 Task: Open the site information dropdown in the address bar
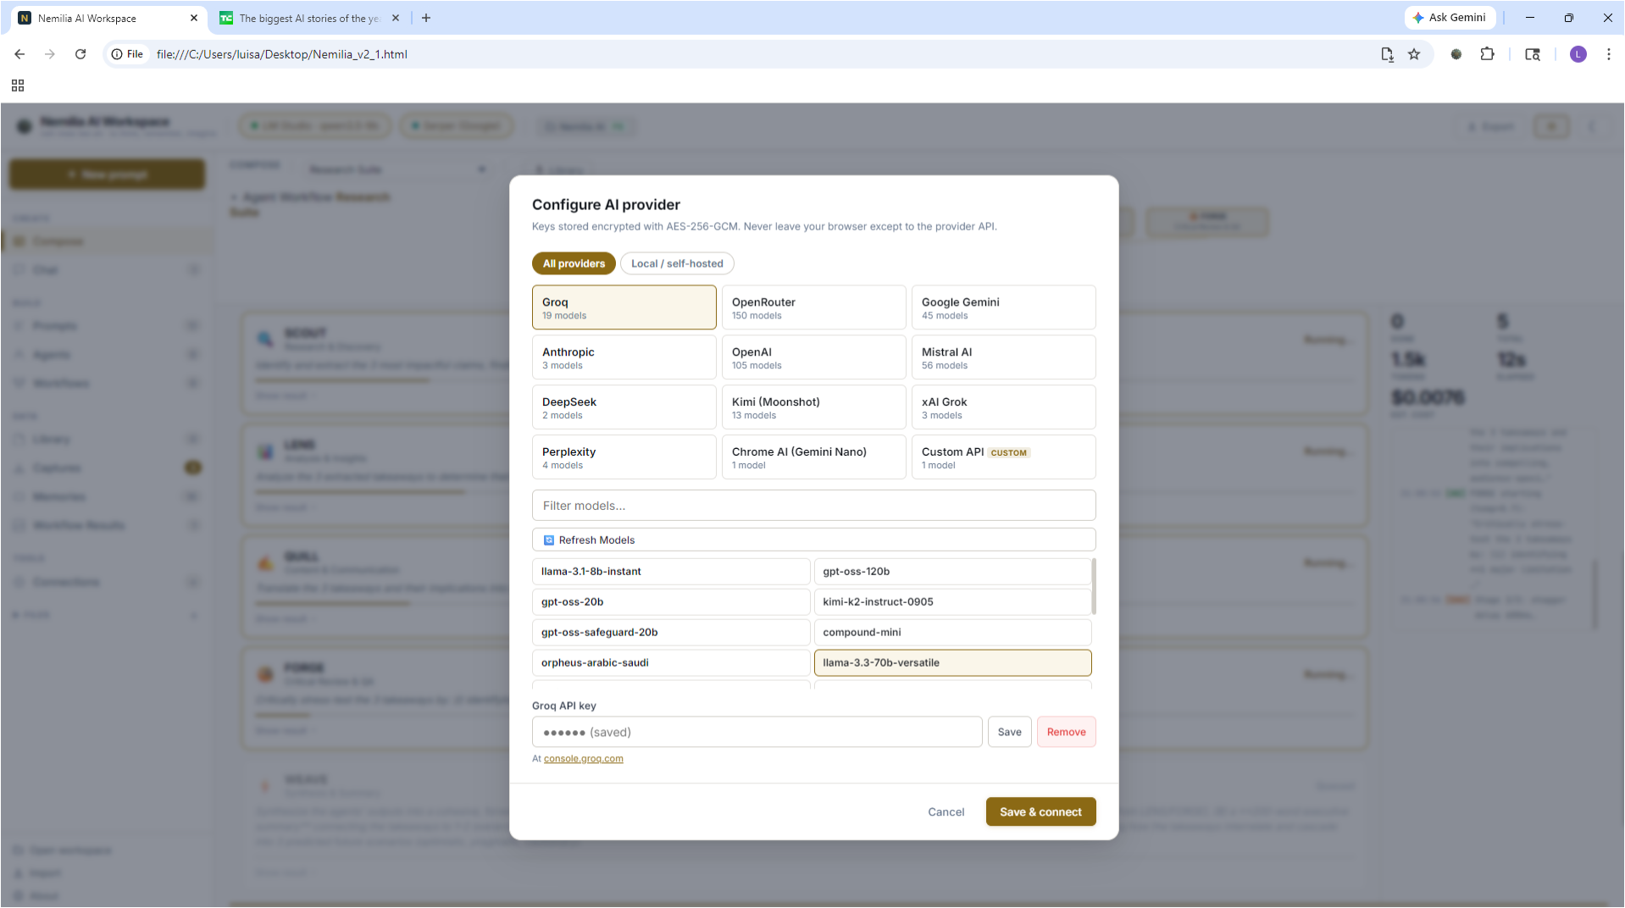tap(127, 53)
